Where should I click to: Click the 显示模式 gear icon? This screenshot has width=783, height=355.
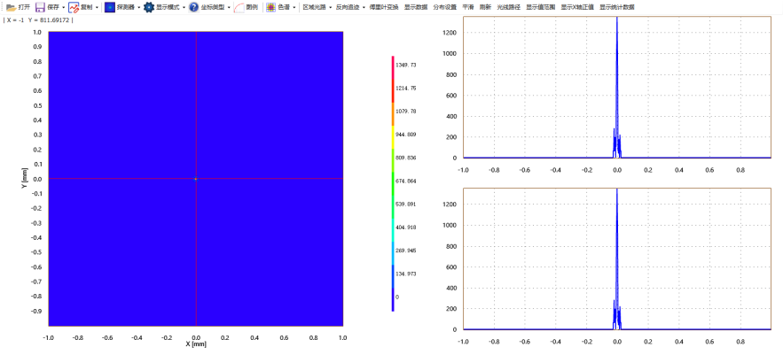(x=149, y=6)
